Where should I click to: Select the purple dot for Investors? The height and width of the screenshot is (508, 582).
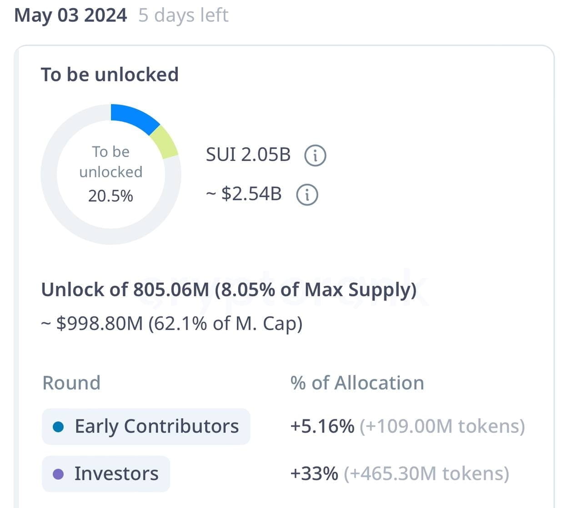point(58,473)
